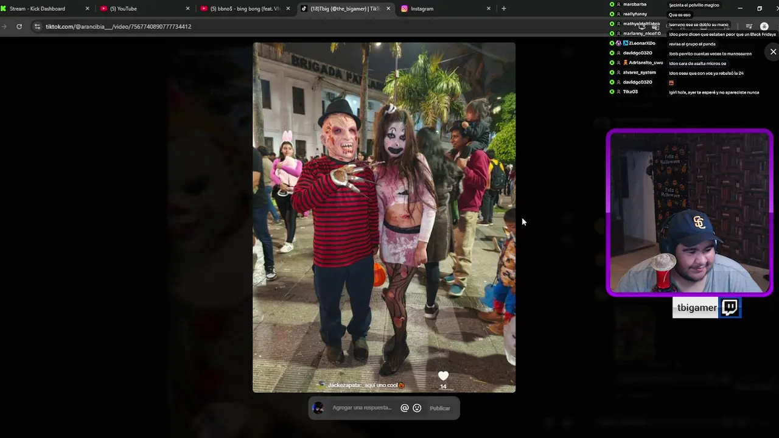Close the Stream - Kick Dashboard tab

pos(87,9)
